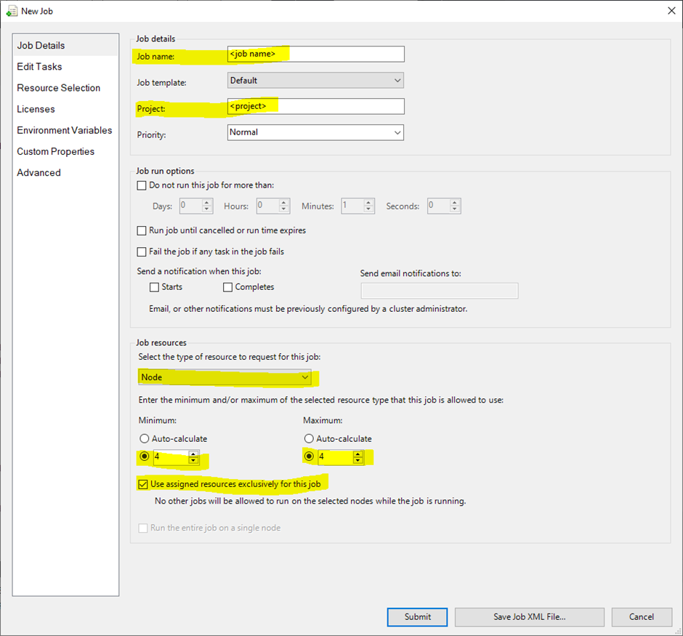Open the Job template dropdown
This screenshot has height=636, width=683.
point(316,80)
